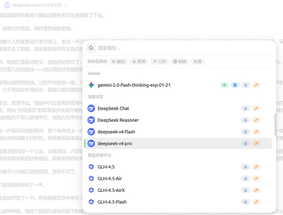Click reasoning badge on GLM-4.5-Air row
The height and width of the screenshot is (215, 283).
tap(246, 178)
